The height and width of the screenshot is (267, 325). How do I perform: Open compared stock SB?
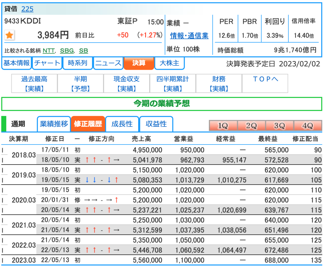coord(83,51)
